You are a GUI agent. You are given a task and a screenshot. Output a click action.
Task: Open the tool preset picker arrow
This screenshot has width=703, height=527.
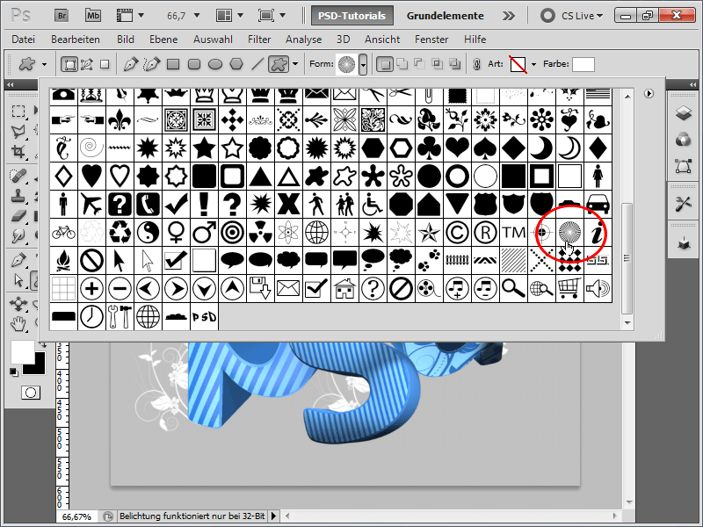point(44,64)
